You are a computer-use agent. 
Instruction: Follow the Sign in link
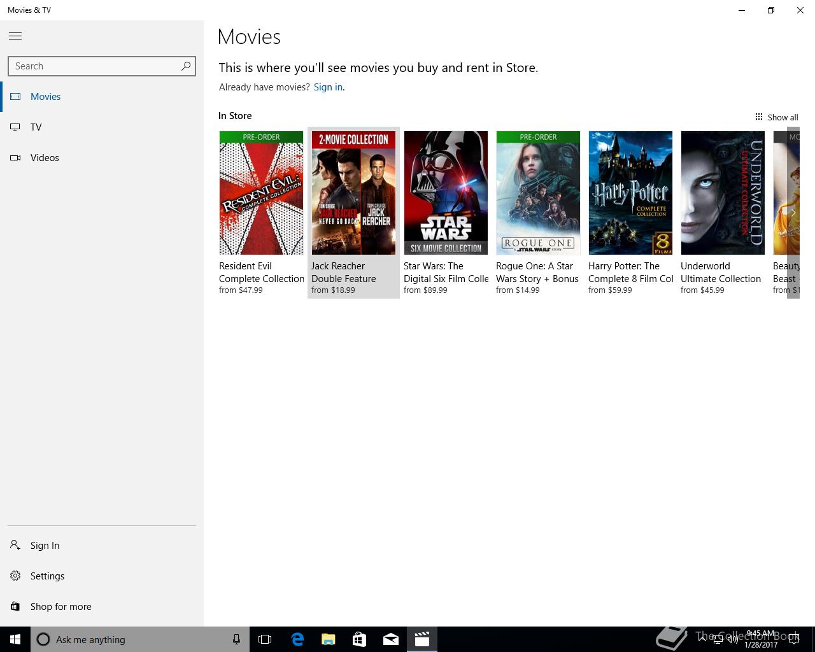[x=328, y=87]
